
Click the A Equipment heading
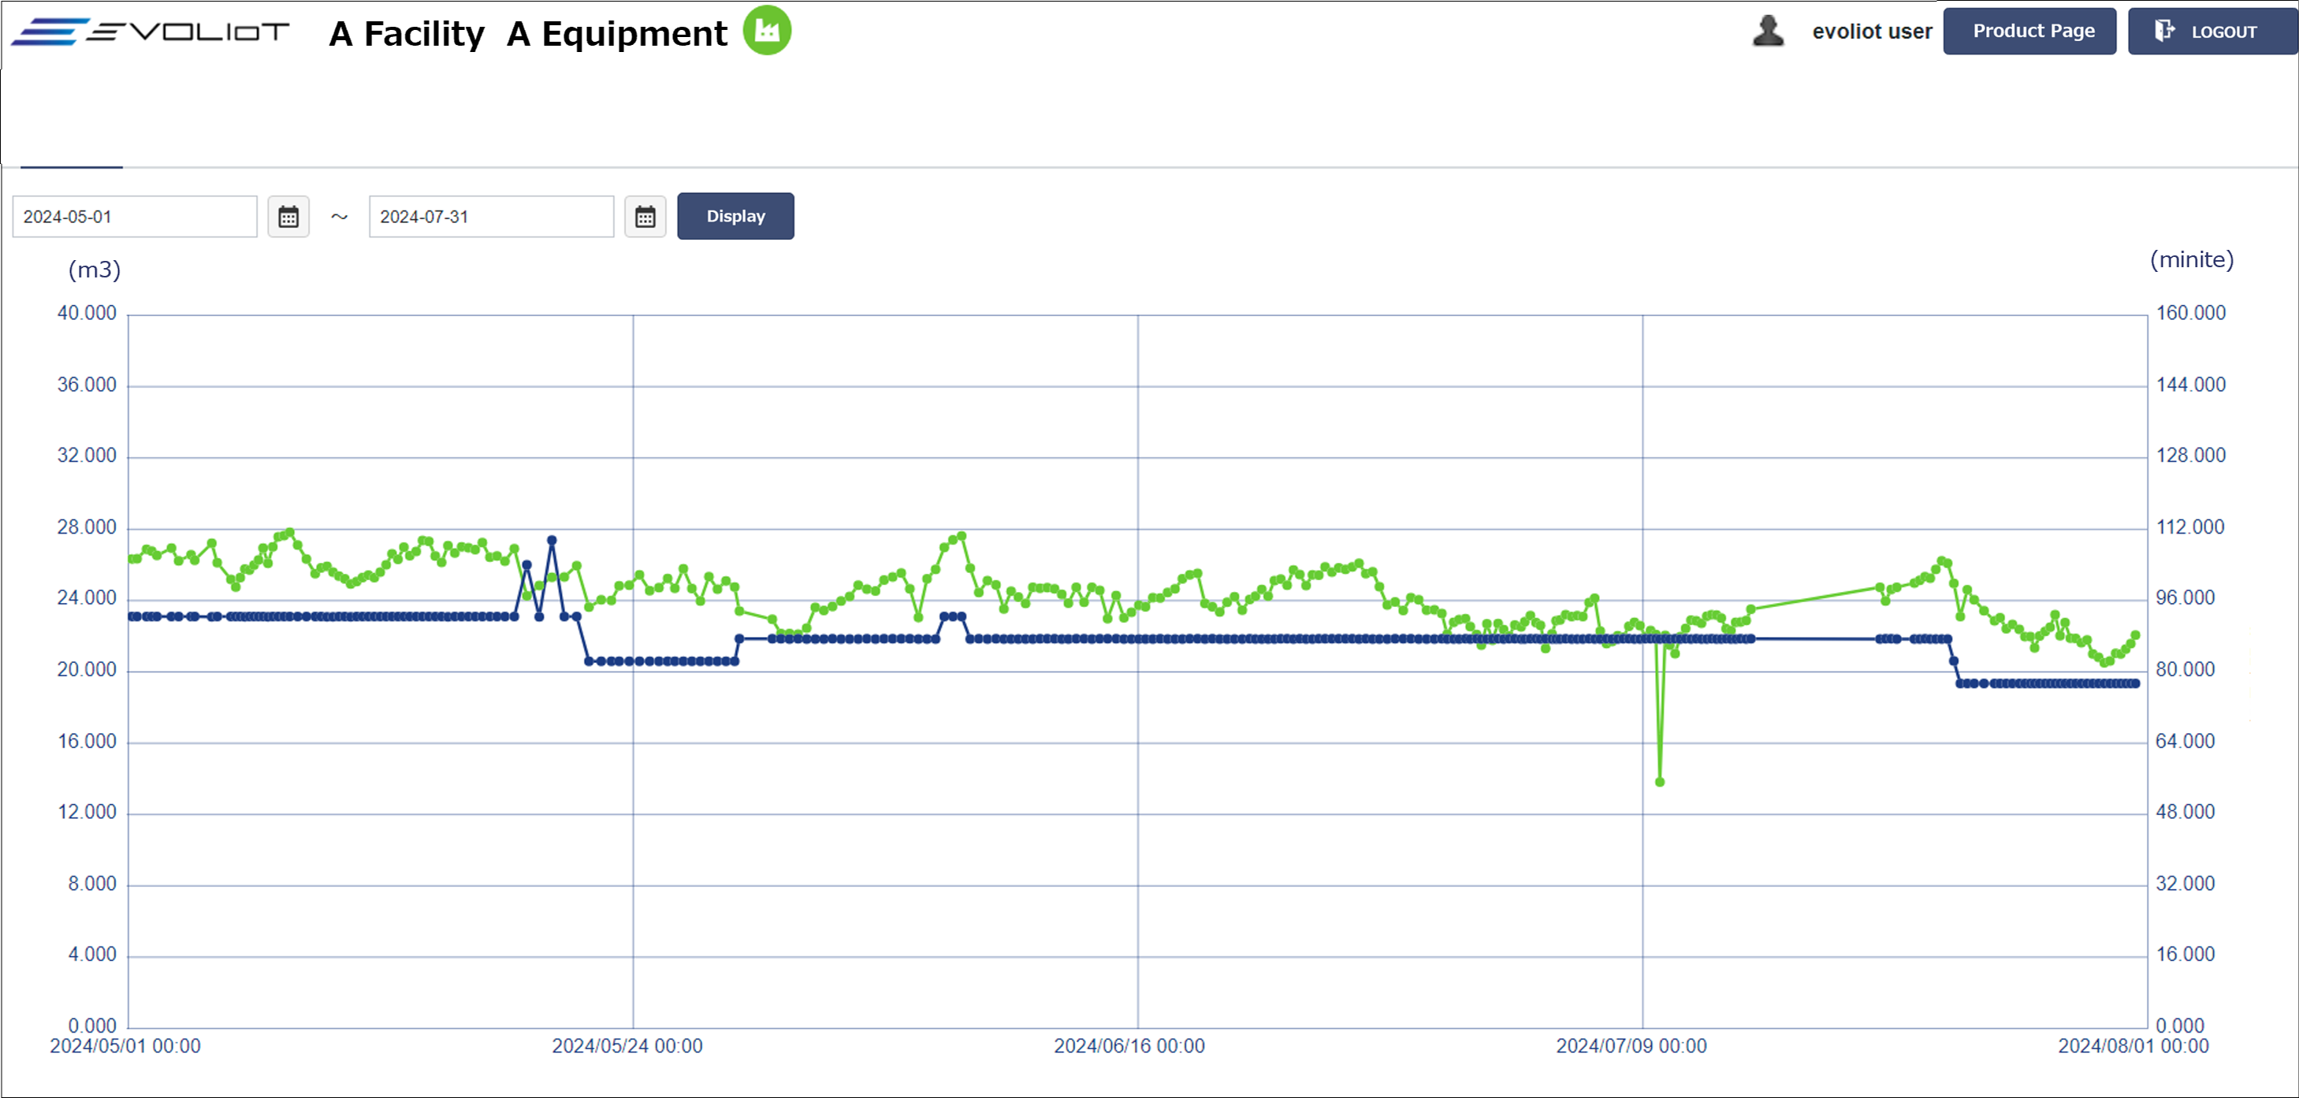click(x=616, y=34)
